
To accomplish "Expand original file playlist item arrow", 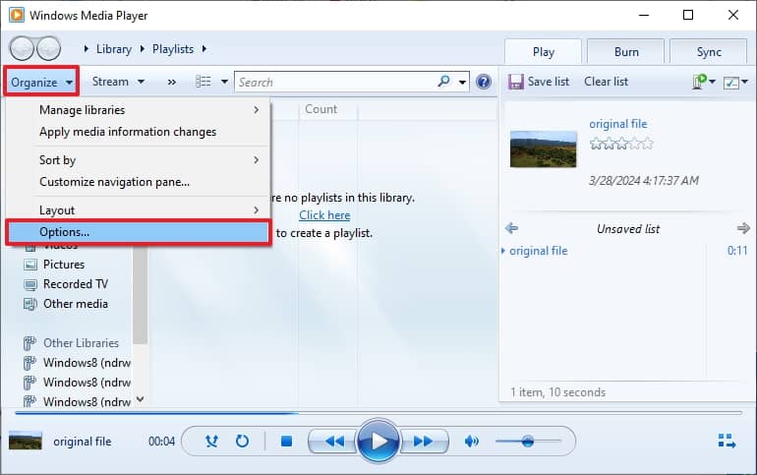I will point(503,251).
